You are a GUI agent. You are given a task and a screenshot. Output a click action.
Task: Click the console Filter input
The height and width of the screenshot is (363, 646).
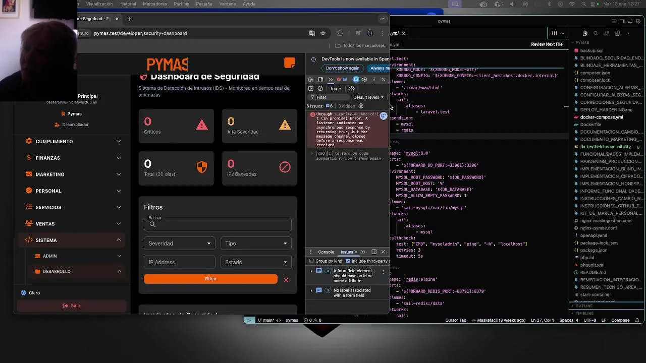[328, 97]
